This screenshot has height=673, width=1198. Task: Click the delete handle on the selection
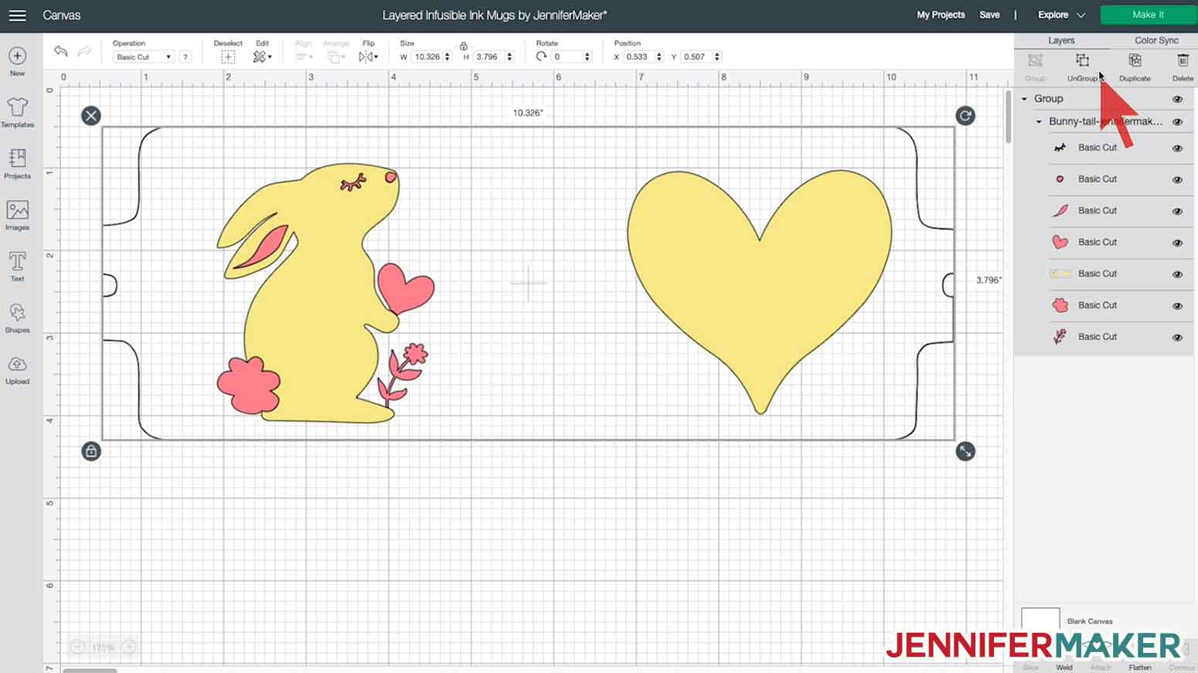pyautogui.click(x=91, y=116)
